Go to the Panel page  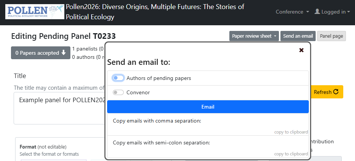pos(331,36)
